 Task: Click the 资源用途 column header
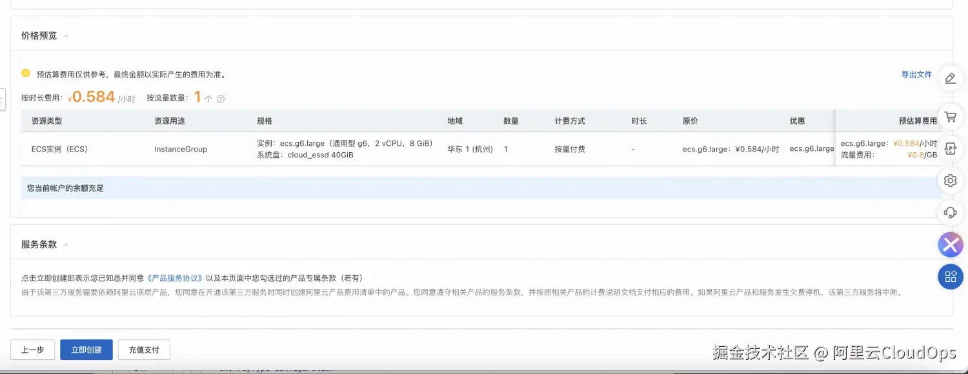(x=170, y=121)
